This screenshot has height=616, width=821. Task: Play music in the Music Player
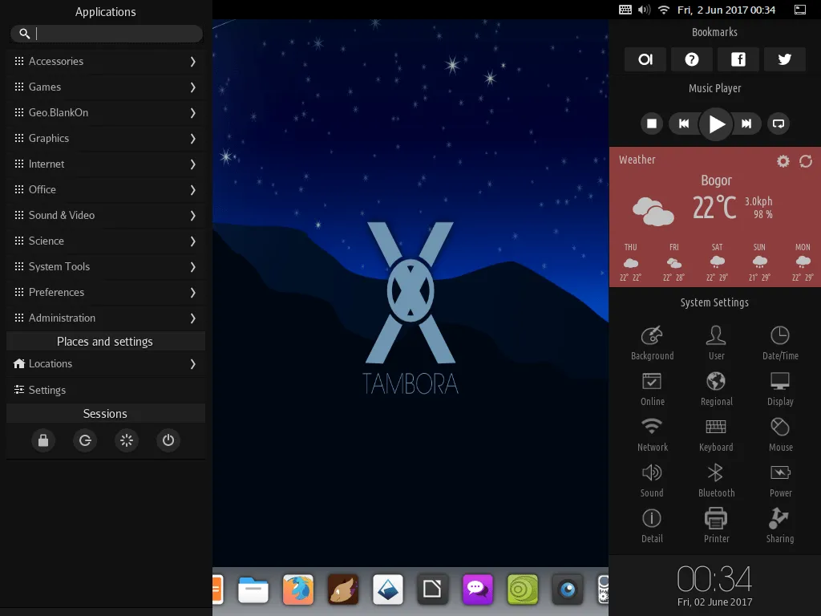pos(716,124)
